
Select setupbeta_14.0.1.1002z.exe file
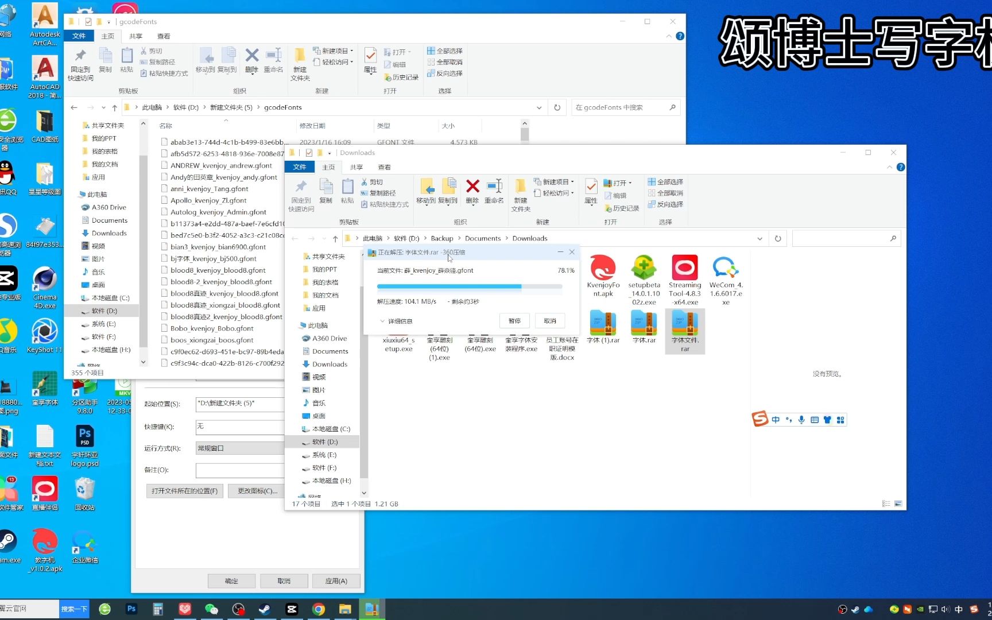tap(644, 280)
